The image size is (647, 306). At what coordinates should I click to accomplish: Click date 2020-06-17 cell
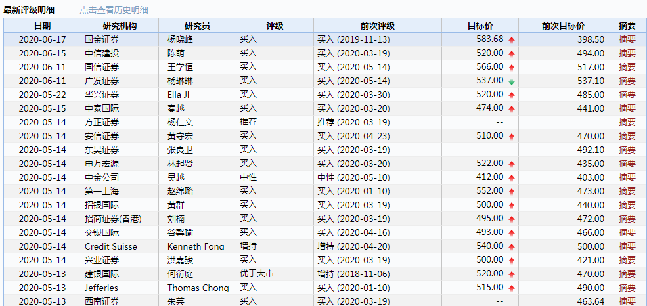[43, 39]
